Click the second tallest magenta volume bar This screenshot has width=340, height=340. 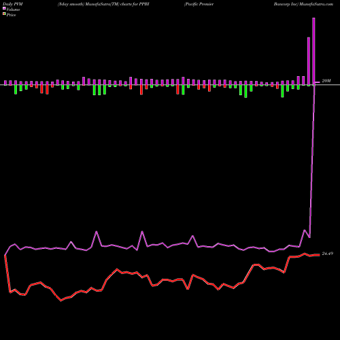309,61
